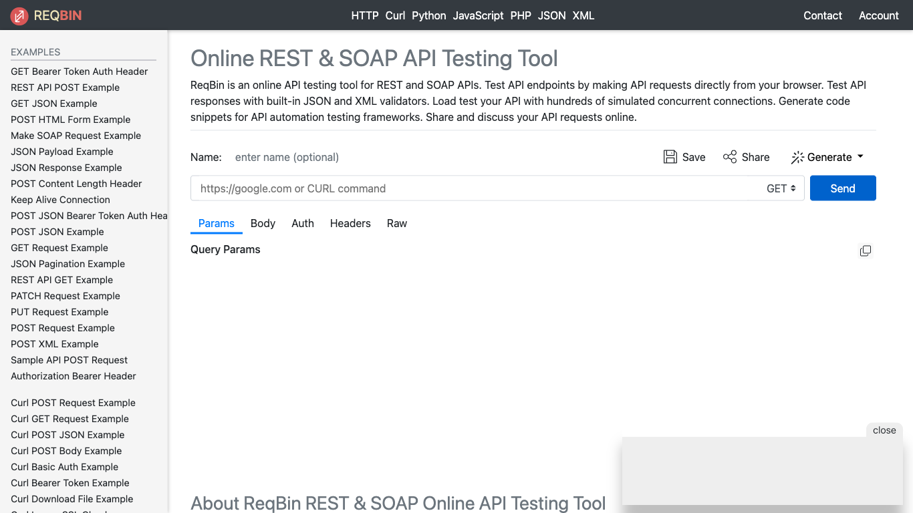Viewport: 913px width, 513px height.
Task: Open REST API POST Example
Action: pyautogui.click(x=65, y=88)
